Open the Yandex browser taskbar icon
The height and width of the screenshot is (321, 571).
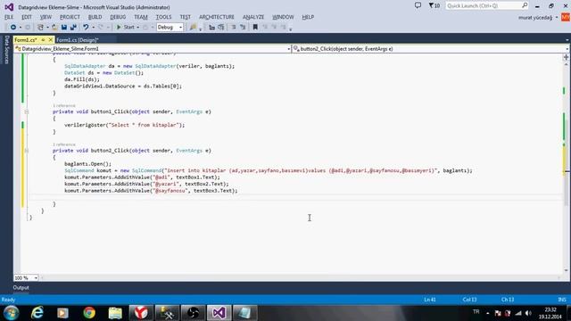coord(141,313)
